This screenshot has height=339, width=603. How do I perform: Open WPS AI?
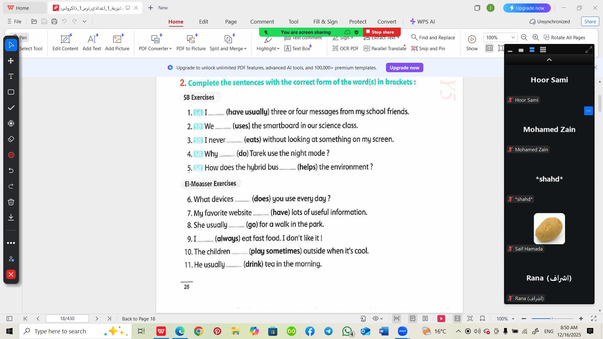tap(422, 22)
